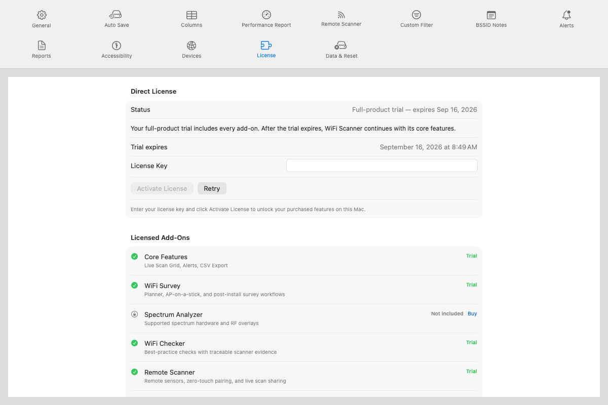Select the 'Remote Scanner' add-on title in list
This screenshot has height=405, width=608.
point(170,373)
